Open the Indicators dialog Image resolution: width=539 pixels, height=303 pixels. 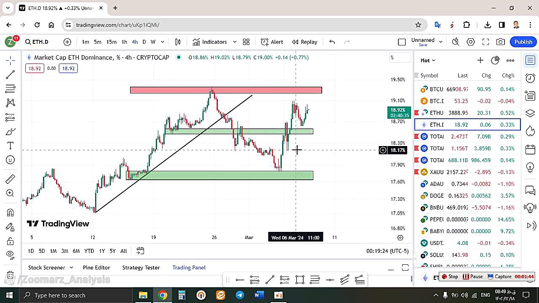coord(210,42)
